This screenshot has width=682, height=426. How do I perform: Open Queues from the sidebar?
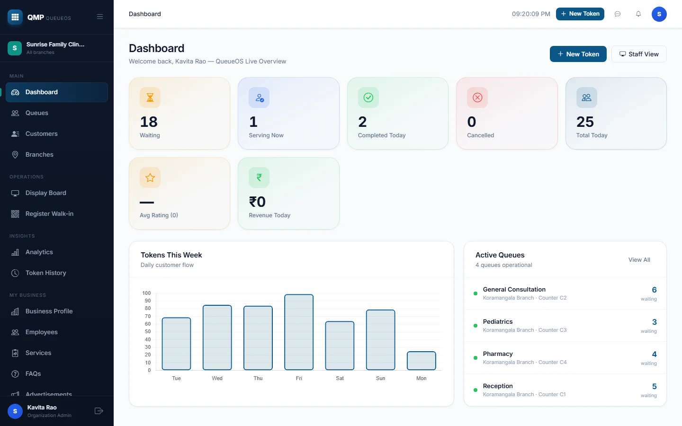tap(57, 113)
